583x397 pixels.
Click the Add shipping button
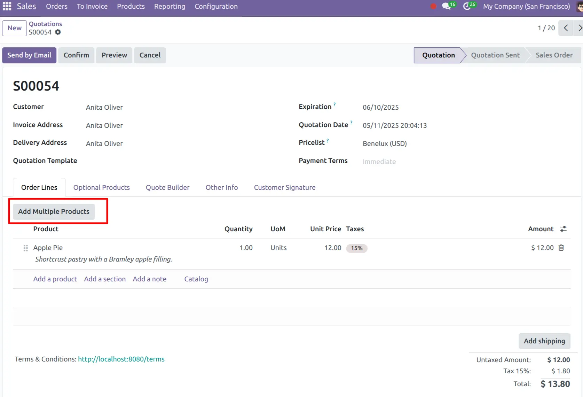[x=545, y=341]
